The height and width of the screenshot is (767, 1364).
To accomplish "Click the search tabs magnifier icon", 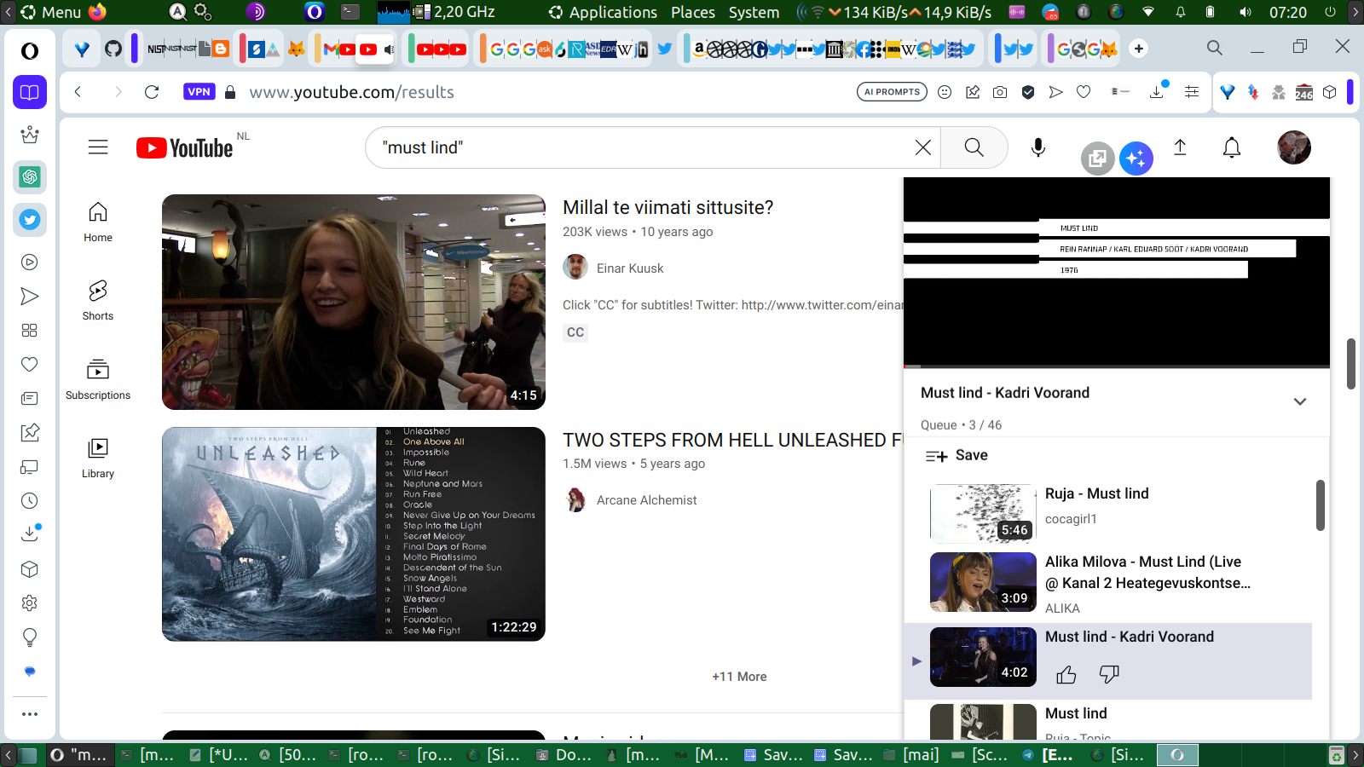I will (1215, 48).
